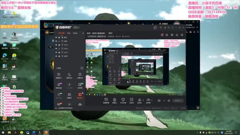Open the speaker announcement link at window bottom

coord(64,108)
